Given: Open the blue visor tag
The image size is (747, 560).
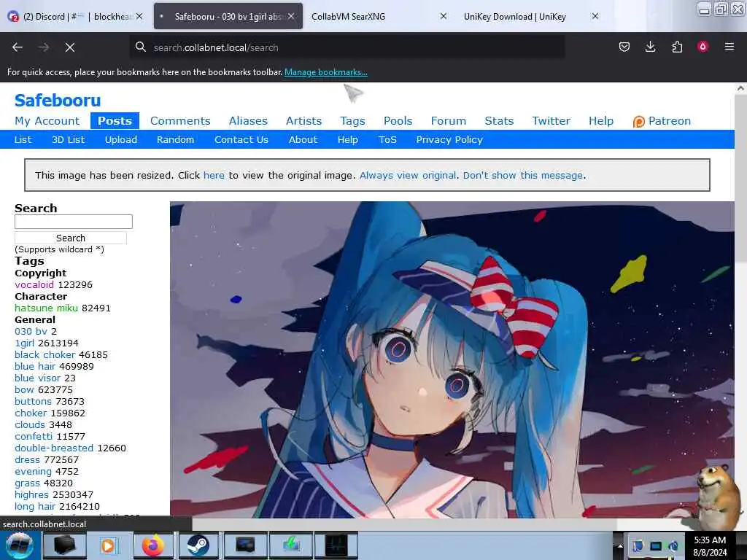Looking at the screenshot, I should point(38,378).
